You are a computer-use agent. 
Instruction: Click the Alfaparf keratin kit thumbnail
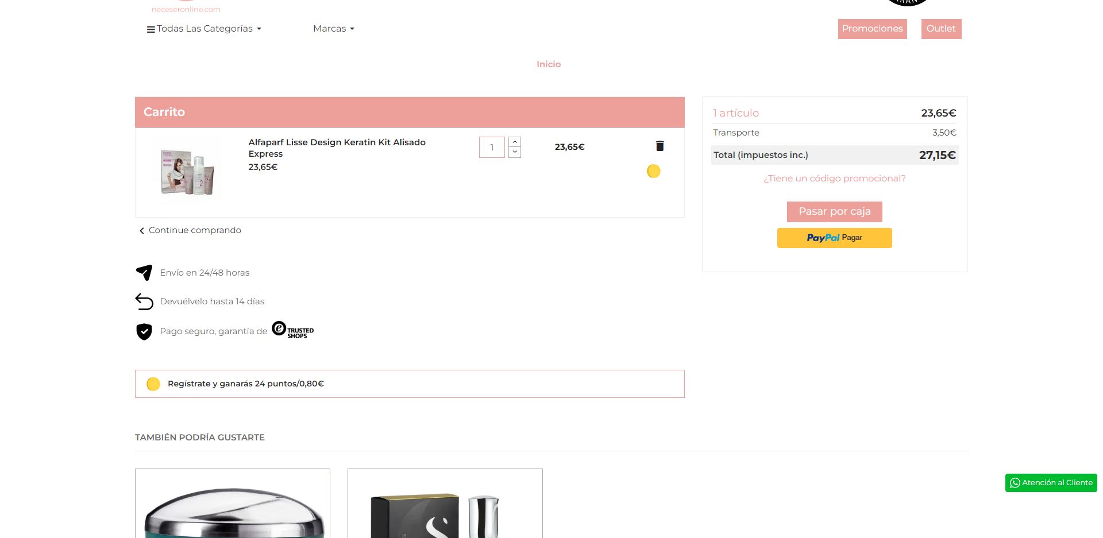pos(187,172)
